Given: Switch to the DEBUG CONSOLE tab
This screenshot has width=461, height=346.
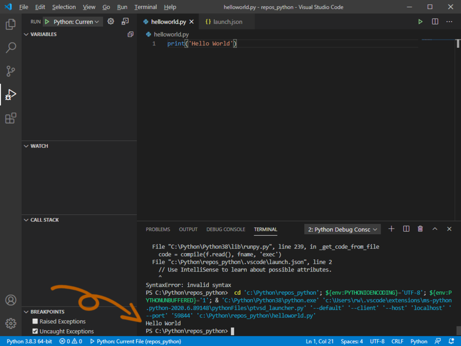Looking at the screenshot, I should coord(226,230).
